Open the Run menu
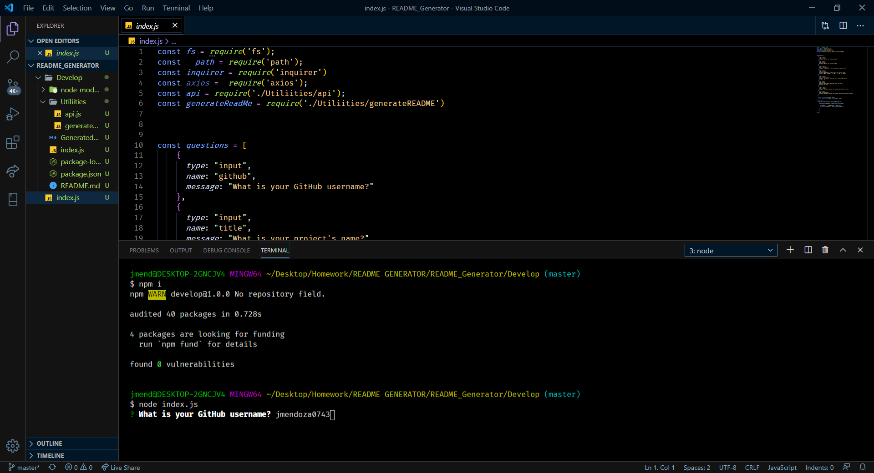The width and height of the screenshot is (874, 473). (148, 8)
